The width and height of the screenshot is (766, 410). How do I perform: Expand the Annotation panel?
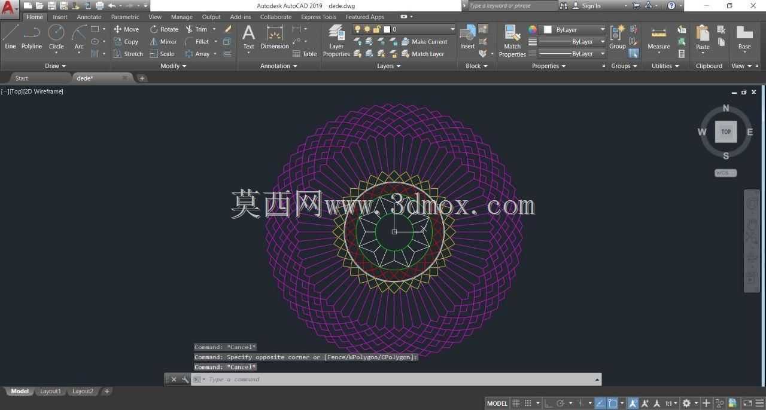[x=278, y=66]
